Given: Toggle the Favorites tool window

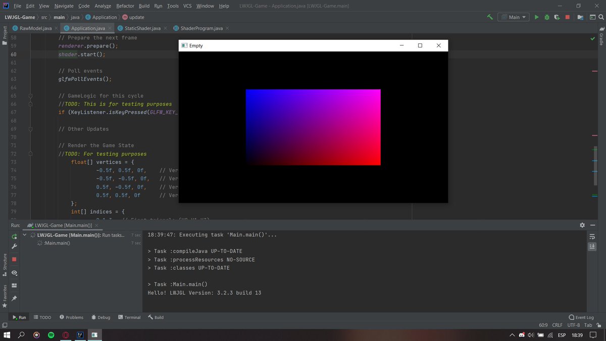Looking at the screenshot, I should [5, 296].
